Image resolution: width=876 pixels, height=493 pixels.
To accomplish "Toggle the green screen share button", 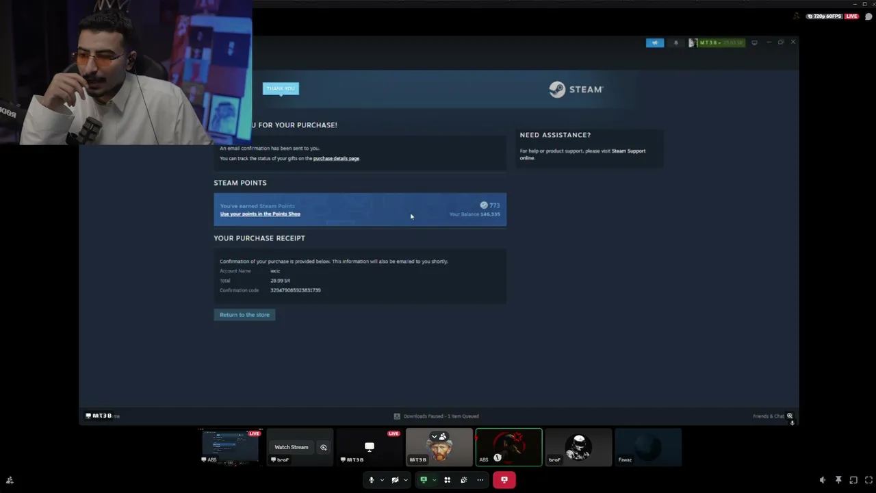I will pos(424,480).
